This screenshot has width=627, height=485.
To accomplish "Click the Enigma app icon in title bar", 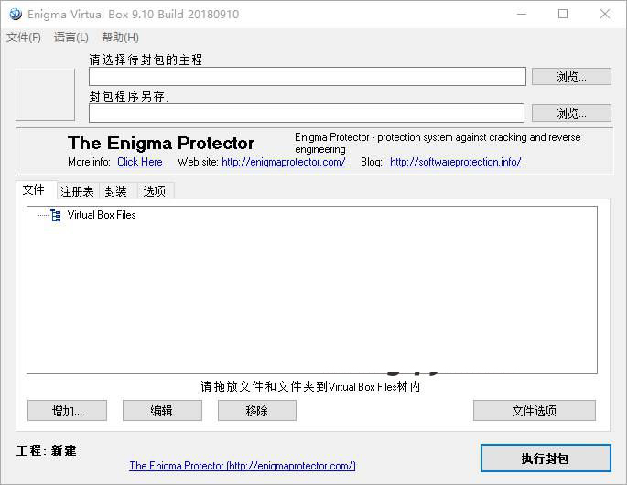I will [x=15, y=14].
